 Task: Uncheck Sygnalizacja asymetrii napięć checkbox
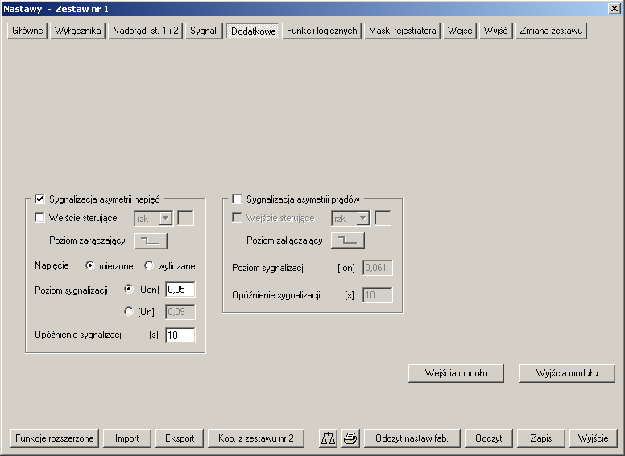pyautogui.click(x=39, y=199)
